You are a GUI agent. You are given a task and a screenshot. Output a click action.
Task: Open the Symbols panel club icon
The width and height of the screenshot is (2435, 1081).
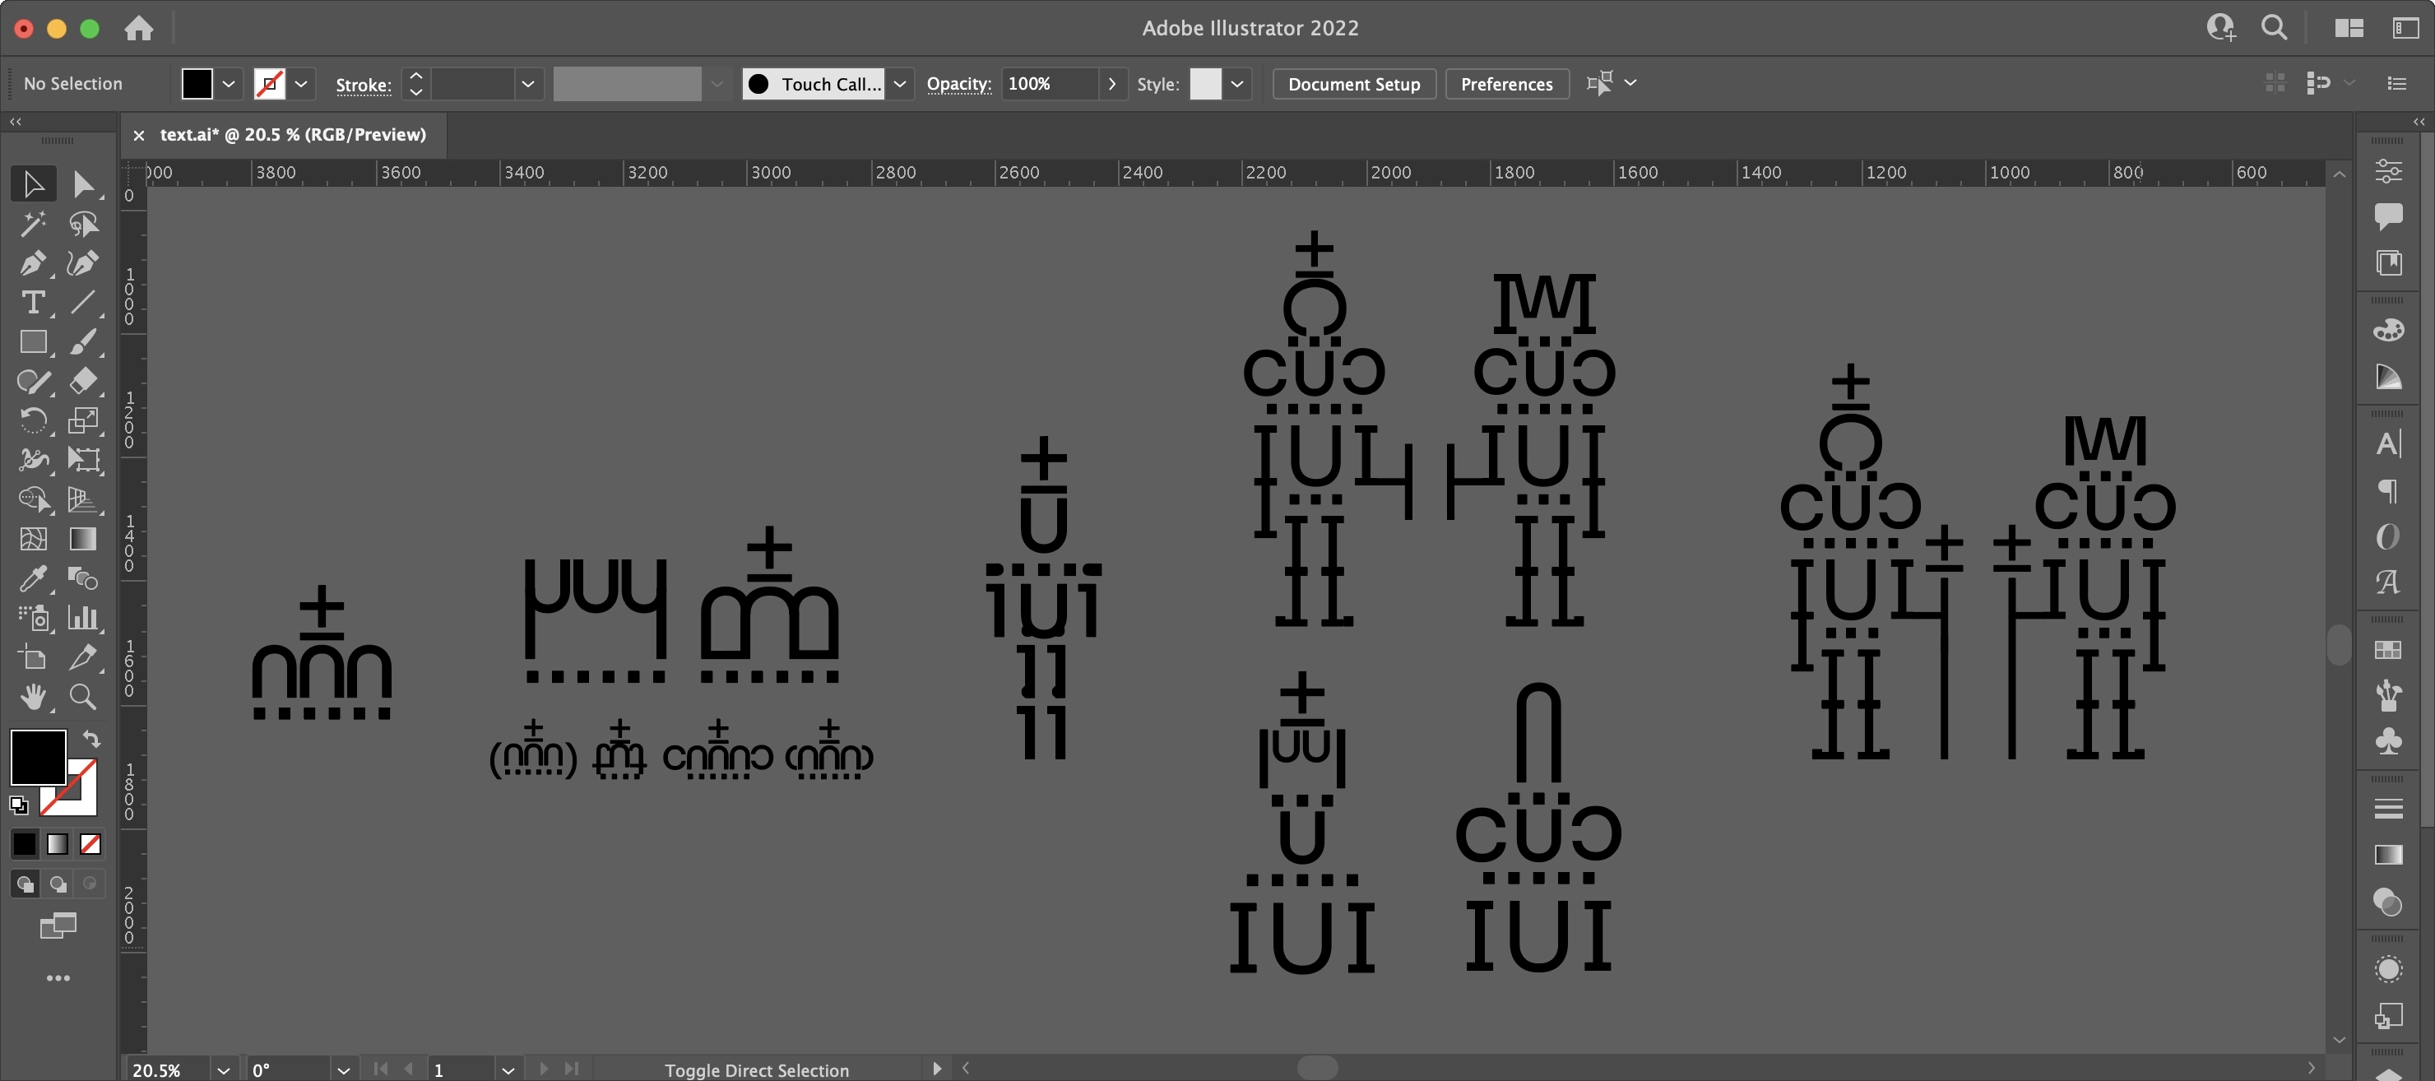click(2388, 741)
